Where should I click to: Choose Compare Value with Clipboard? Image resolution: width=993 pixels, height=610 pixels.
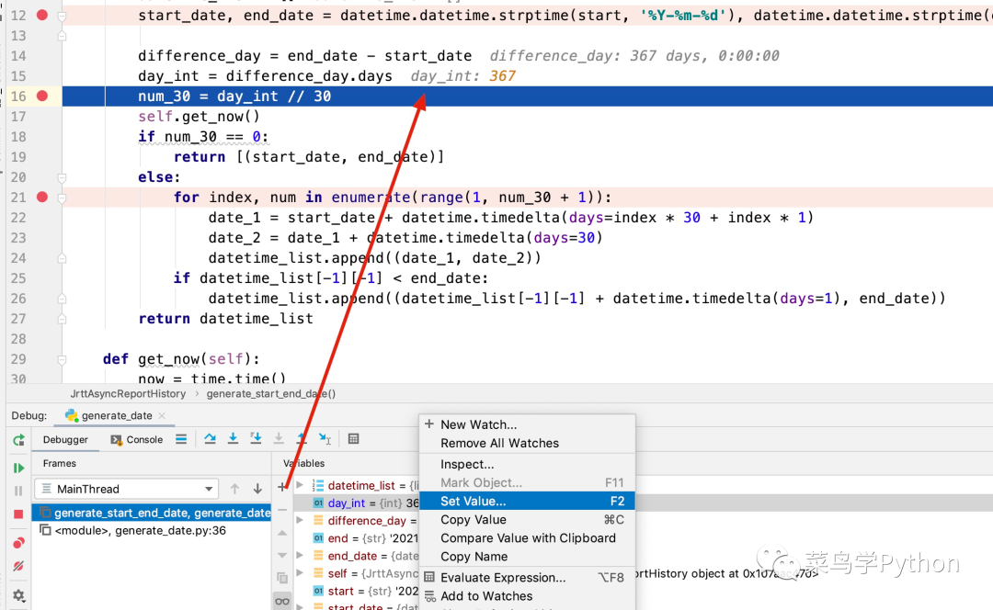click(527, 537)
